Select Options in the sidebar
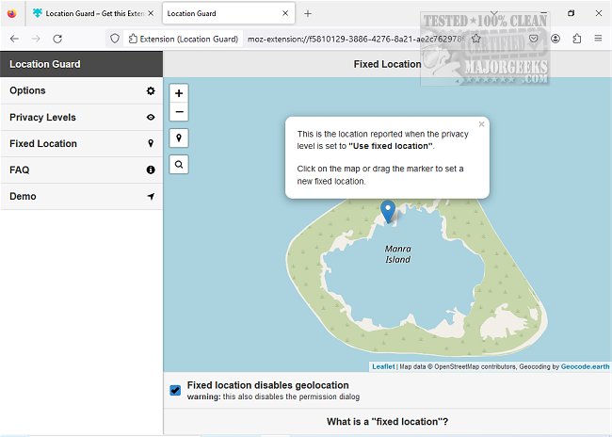 coord(81,91)
